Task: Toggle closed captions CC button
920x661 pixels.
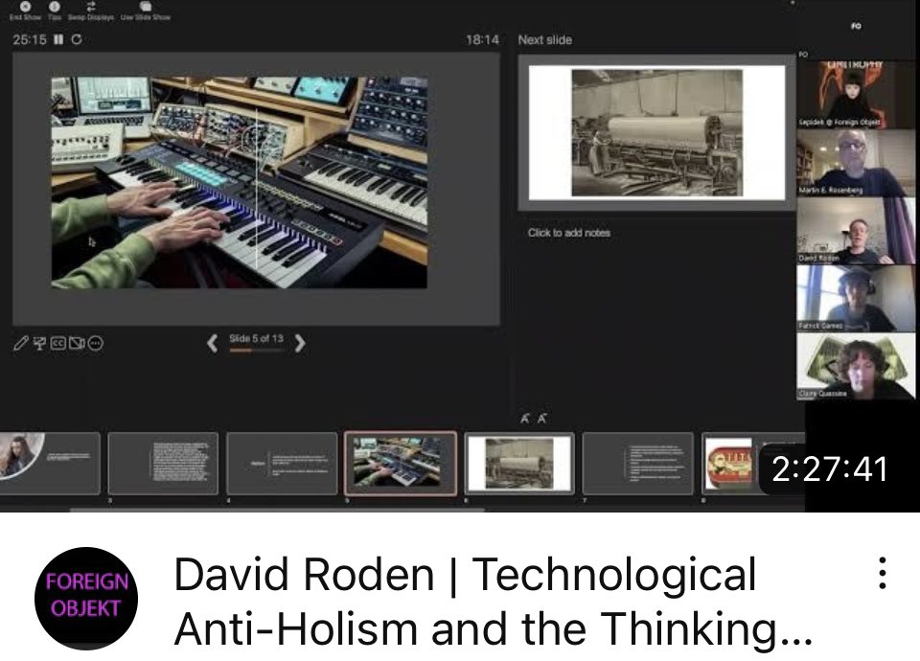Action: click(x=58, y=343)
